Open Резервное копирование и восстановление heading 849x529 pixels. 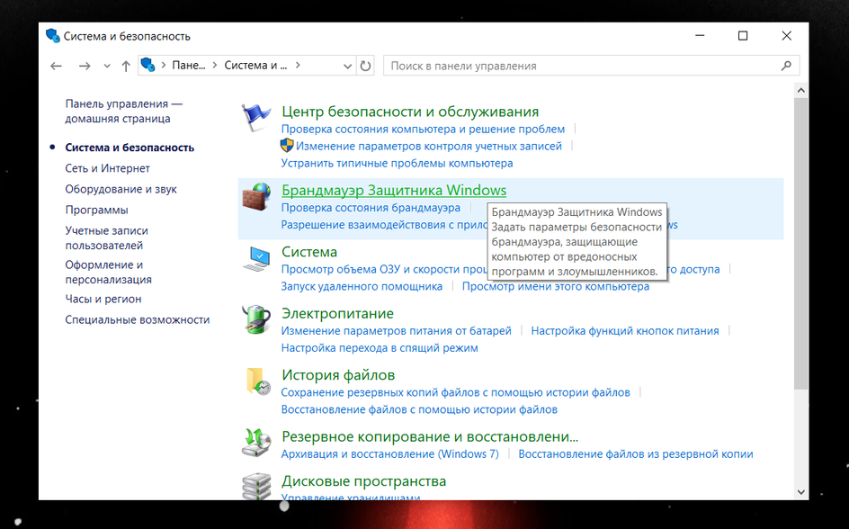pos(430,436)
